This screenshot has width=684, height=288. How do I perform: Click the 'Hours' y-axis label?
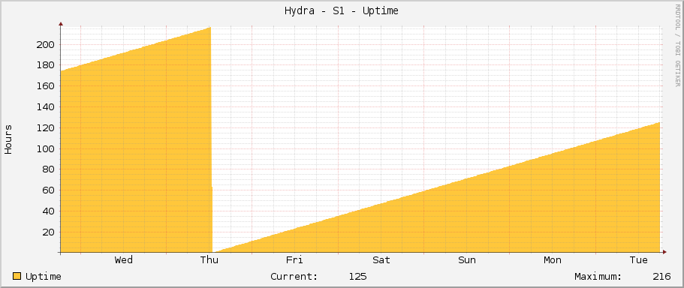pos(8,139)
